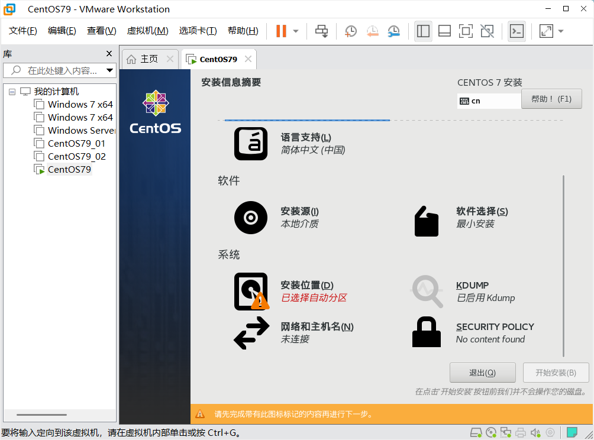Click the Send Ctrl+Alt+Del toolbar icon
This screenshot has width=594, height=440.
322,31
